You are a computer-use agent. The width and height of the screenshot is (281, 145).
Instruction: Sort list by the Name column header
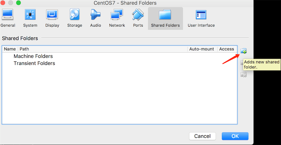click(x=10, y=49)
